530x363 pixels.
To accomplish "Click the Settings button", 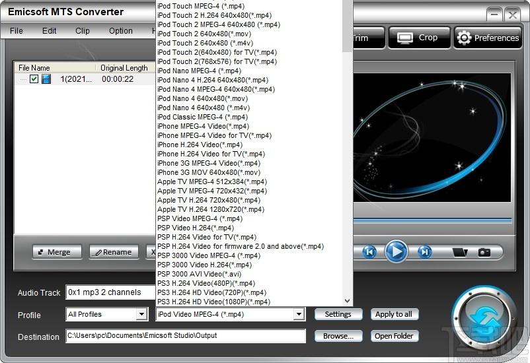I will tap(338, 314).
